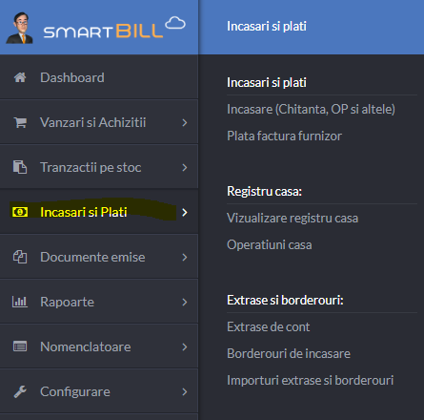This screenshot has width=424, height=420.
Task: Click the shopping cart icon for Vanzari si Achizitii
Action: click(x=20, y=122)
